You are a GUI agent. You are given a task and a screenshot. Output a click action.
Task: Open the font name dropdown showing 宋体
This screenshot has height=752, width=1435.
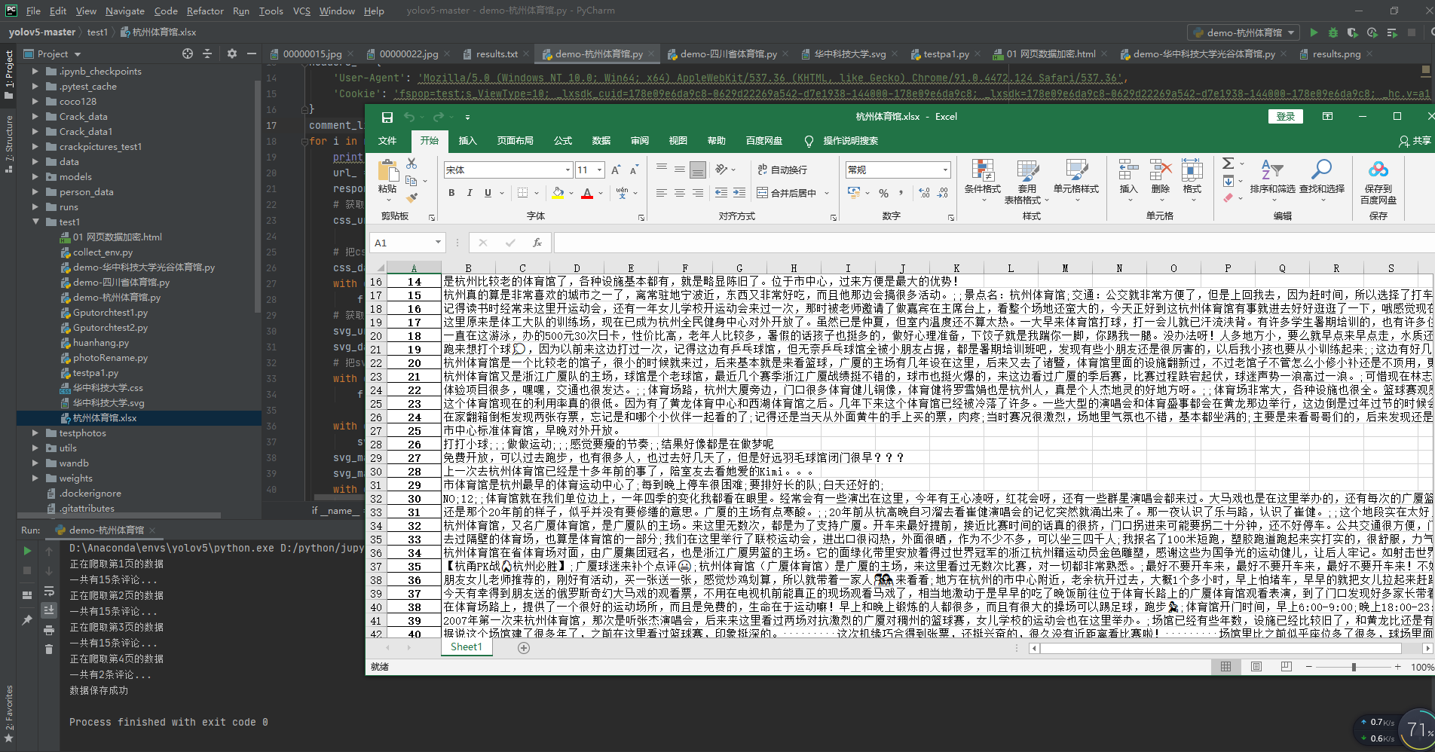pyautogui.click(x=508, y=170)
